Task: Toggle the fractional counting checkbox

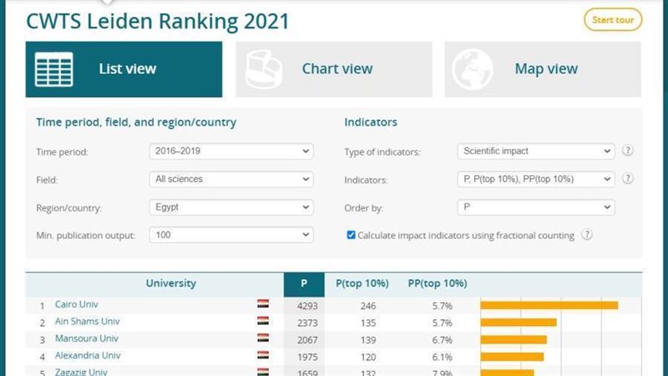Action: [x=351, y=236]
